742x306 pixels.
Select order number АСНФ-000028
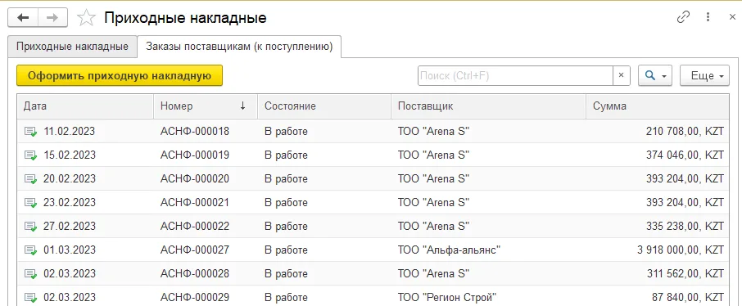pos(195,273)
